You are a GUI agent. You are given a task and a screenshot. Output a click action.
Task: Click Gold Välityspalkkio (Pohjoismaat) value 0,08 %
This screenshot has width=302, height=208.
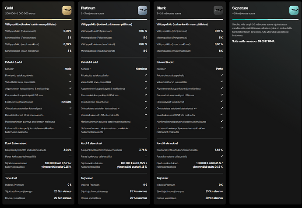[67, 31]
